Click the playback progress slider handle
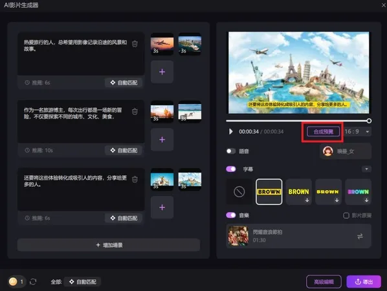Screen dimensions: 387x291 coord(369,121)
